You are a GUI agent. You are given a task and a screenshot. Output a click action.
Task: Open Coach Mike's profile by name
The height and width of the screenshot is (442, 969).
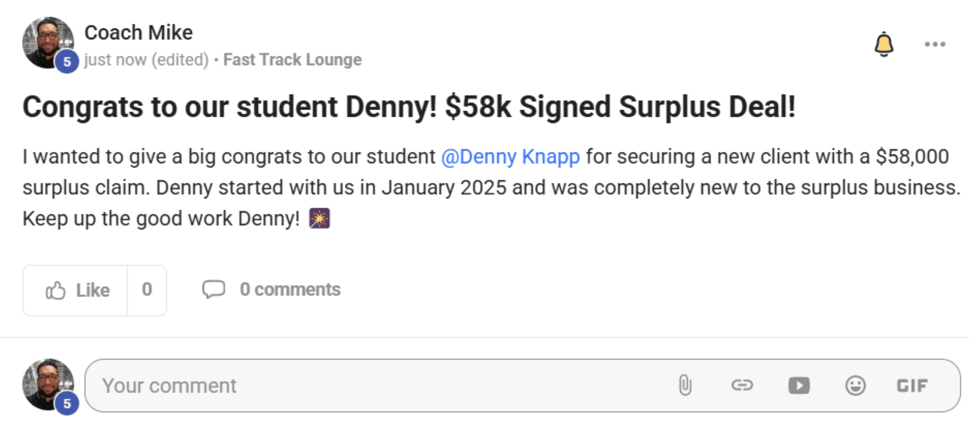[x=139, y=33]
